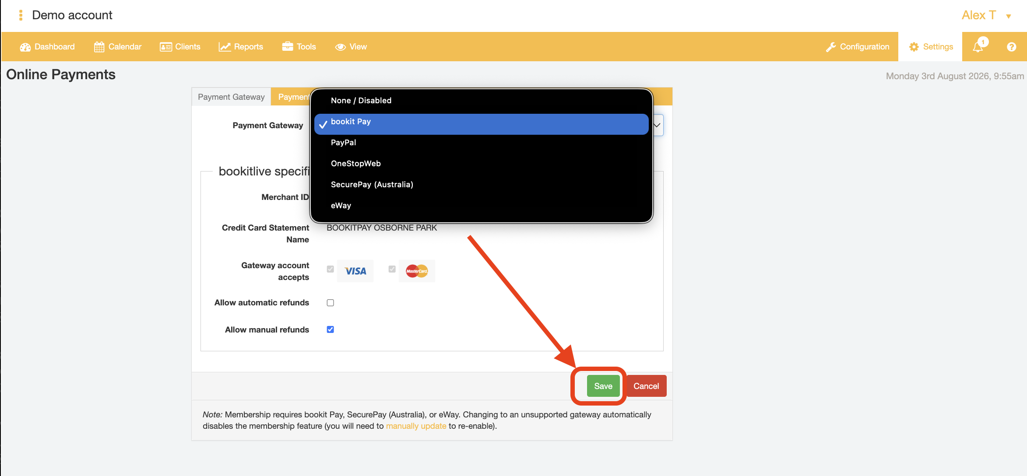Enable Allow automatic refunds checkbox
1027x476 pixels.
(x=331, y=303)
